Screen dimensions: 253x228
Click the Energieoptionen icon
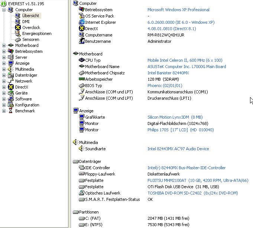tap(18, 33)
